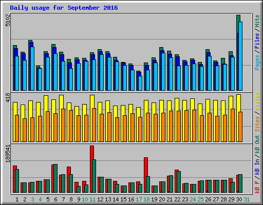
Task: Click the 'Sites' legend label
Action: [x=257, y=124]
